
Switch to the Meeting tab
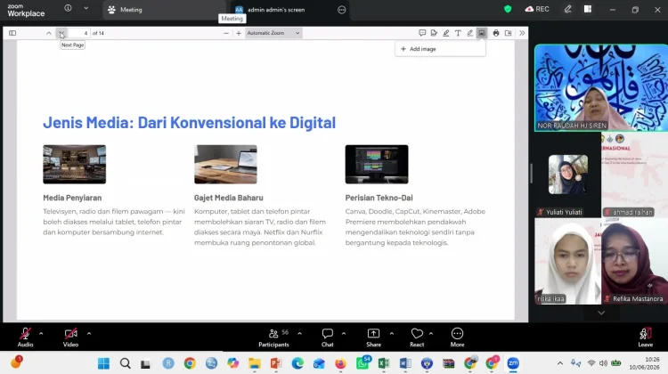[x=164, y=10]
